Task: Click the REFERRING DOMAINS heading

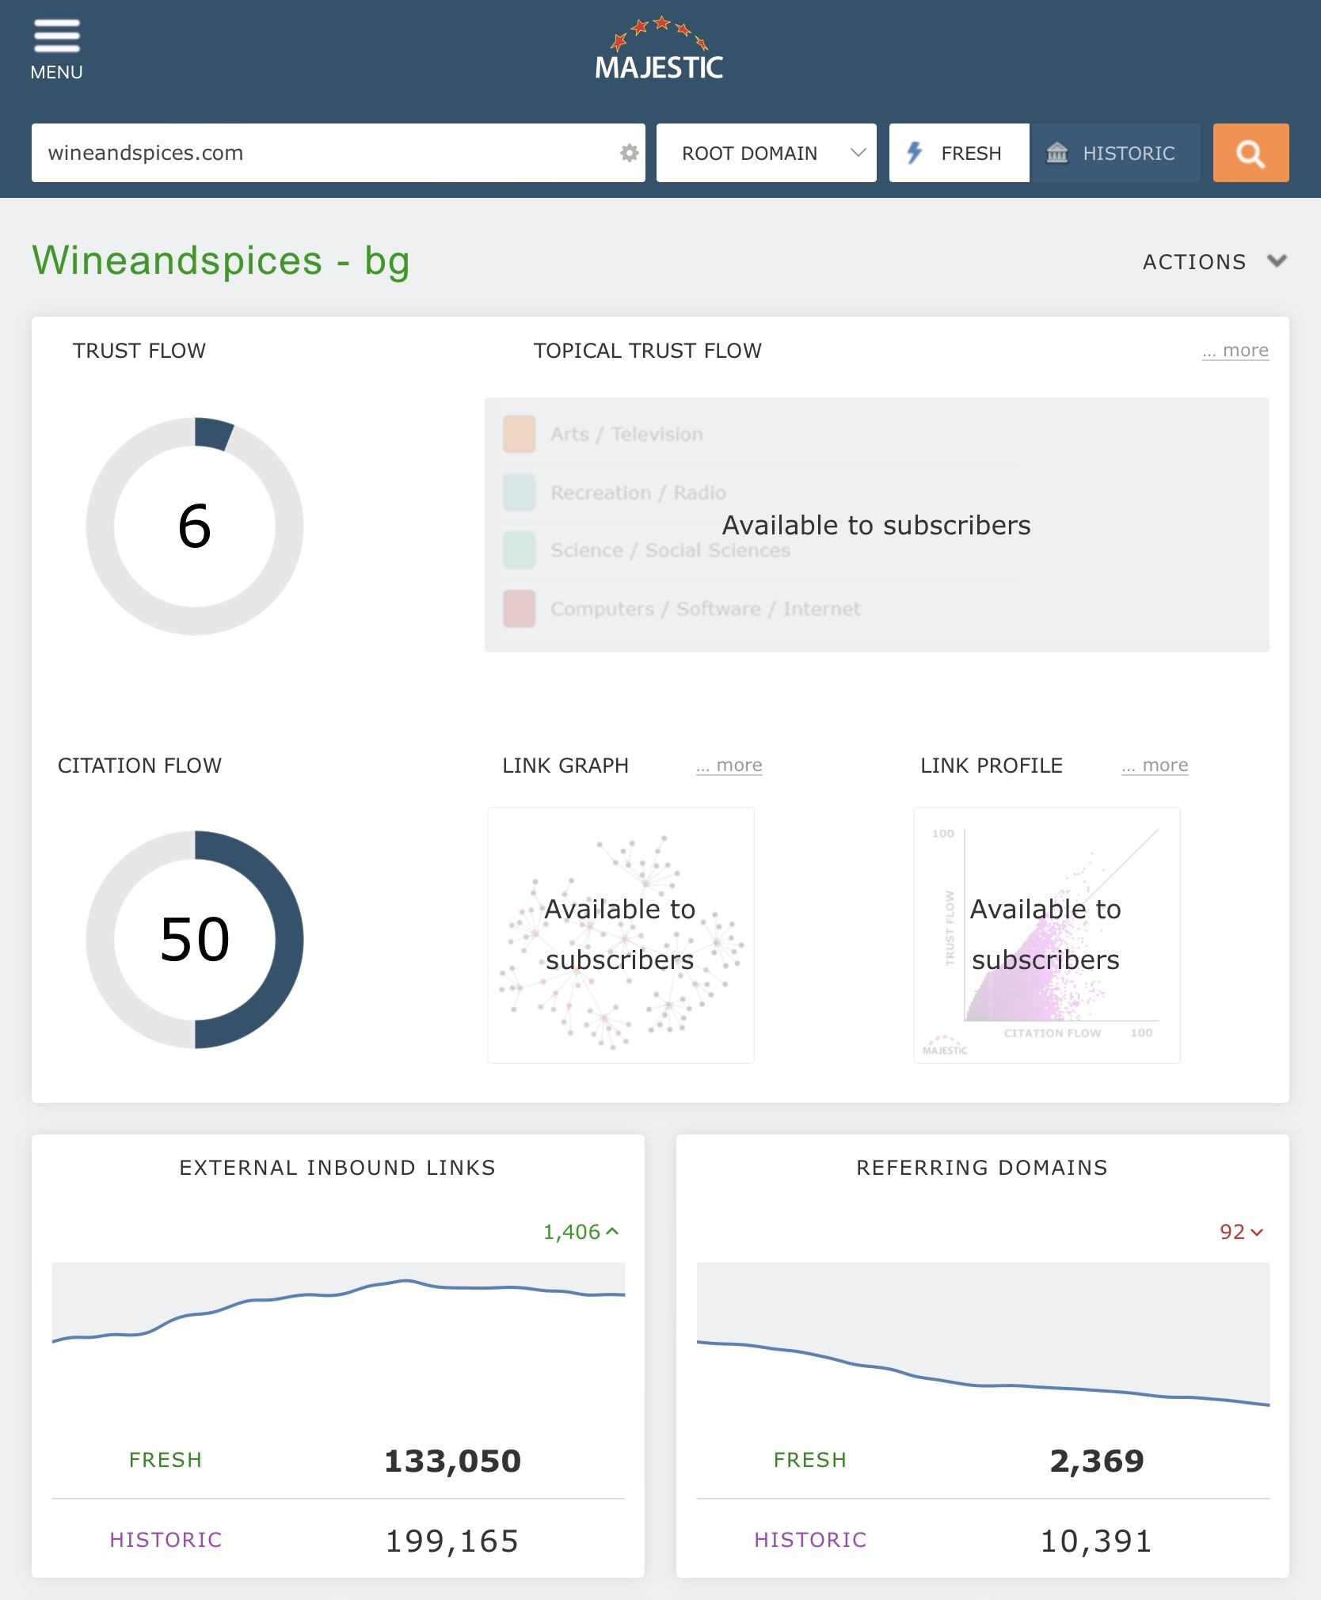Action: point(982,1168)
